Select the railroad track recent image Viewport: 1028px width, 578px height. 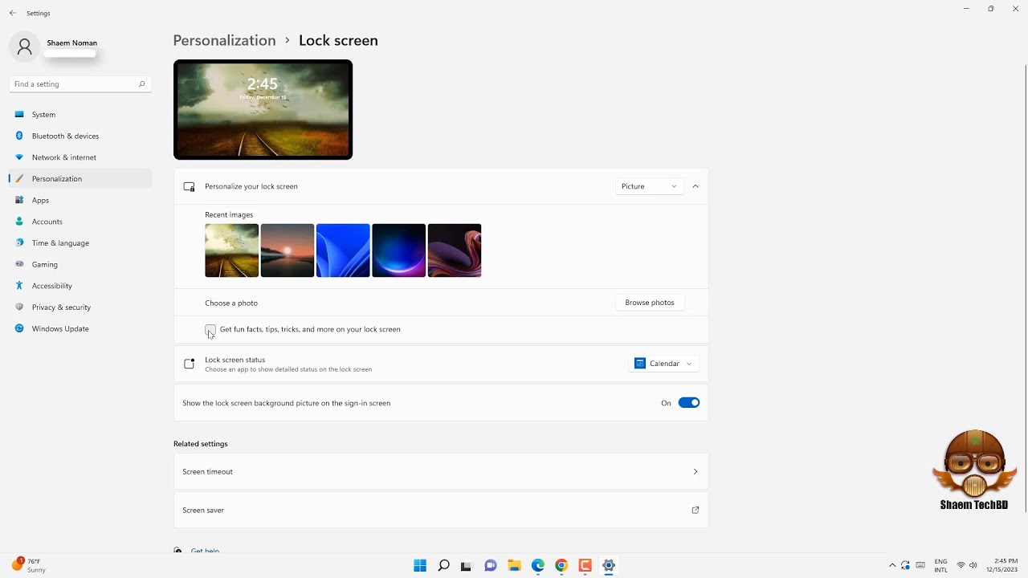click(x=231, y=250)
